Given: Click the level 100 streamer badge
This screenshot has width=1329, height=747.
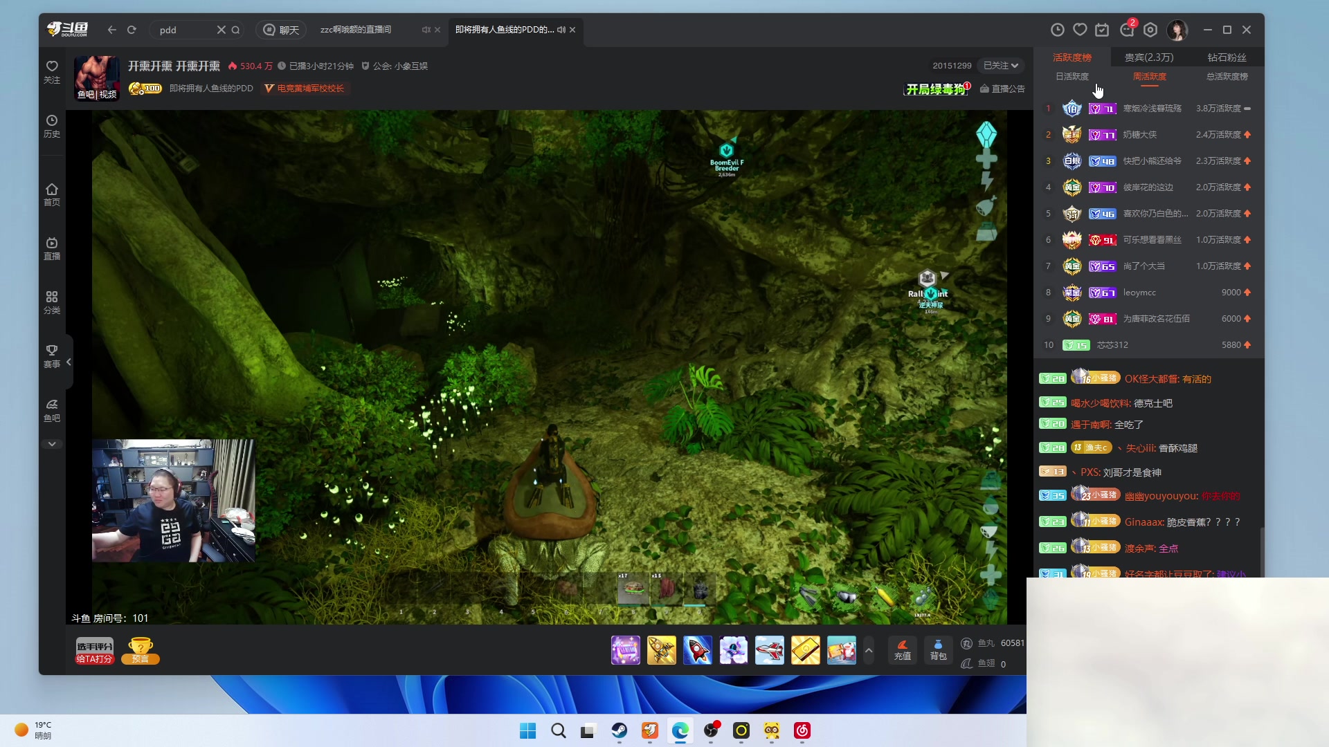Looking at the screenshot, I should (145, 89).
